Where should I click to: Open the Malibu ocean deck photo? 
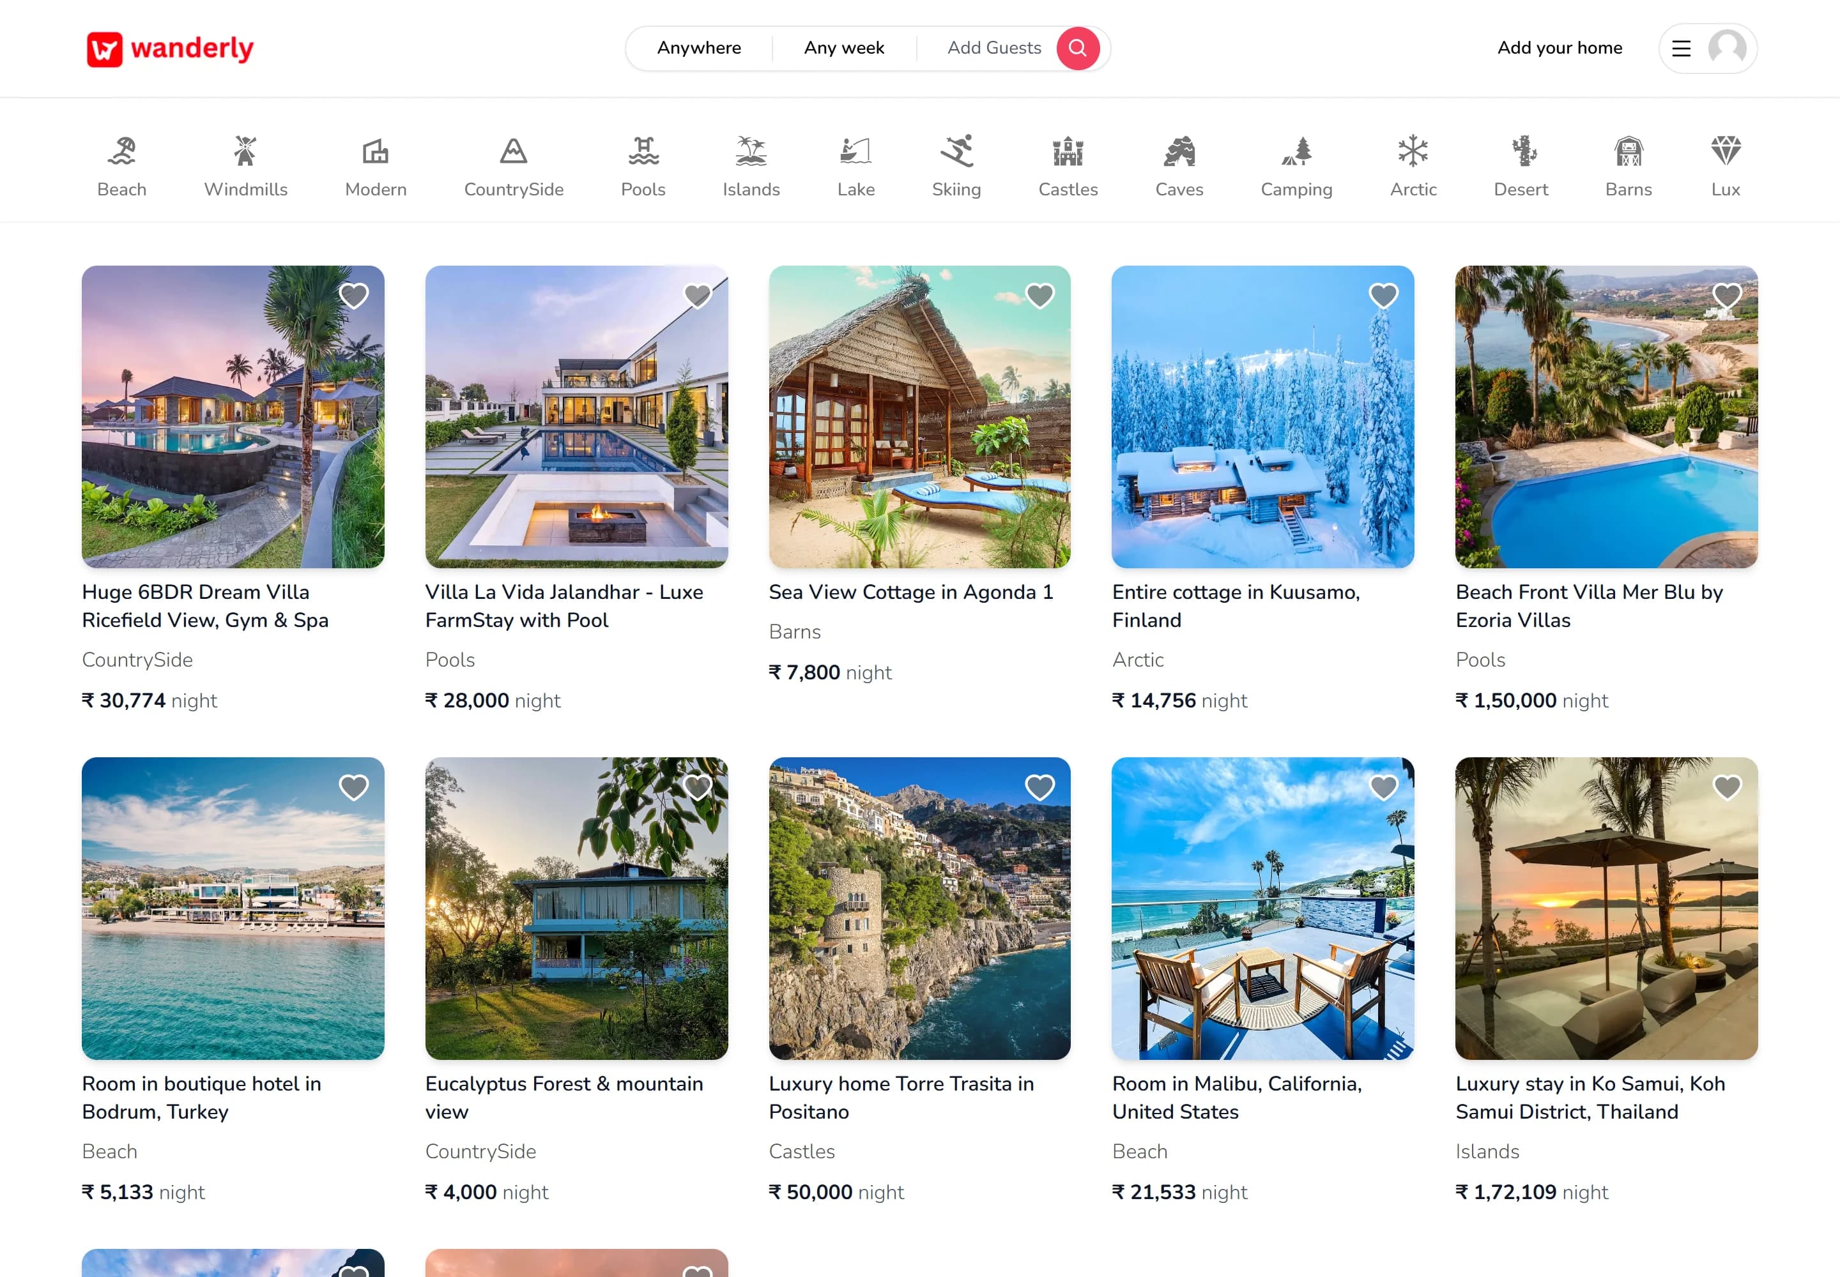coord(1262,908)
